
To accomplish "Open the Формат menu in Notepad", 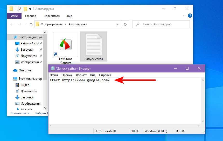I will coord(81,75).
